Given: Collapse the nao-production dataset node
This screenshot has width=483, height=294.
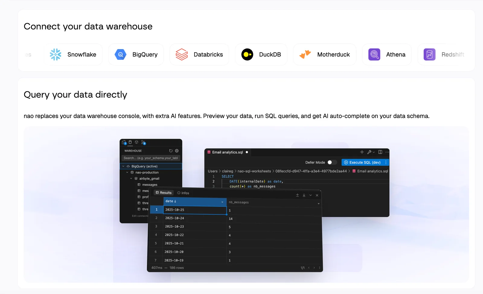Looking at the screenshot, I should pyautogui.click(x=127, y=172).
